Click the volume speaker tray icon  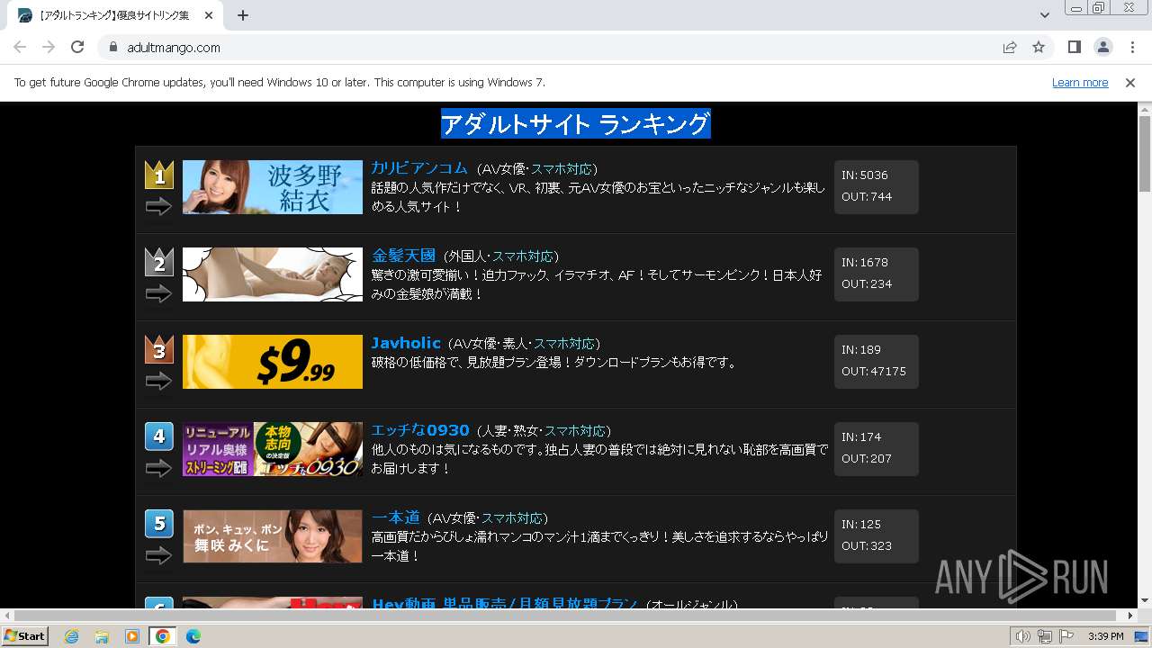click(x=1022, y=636)
